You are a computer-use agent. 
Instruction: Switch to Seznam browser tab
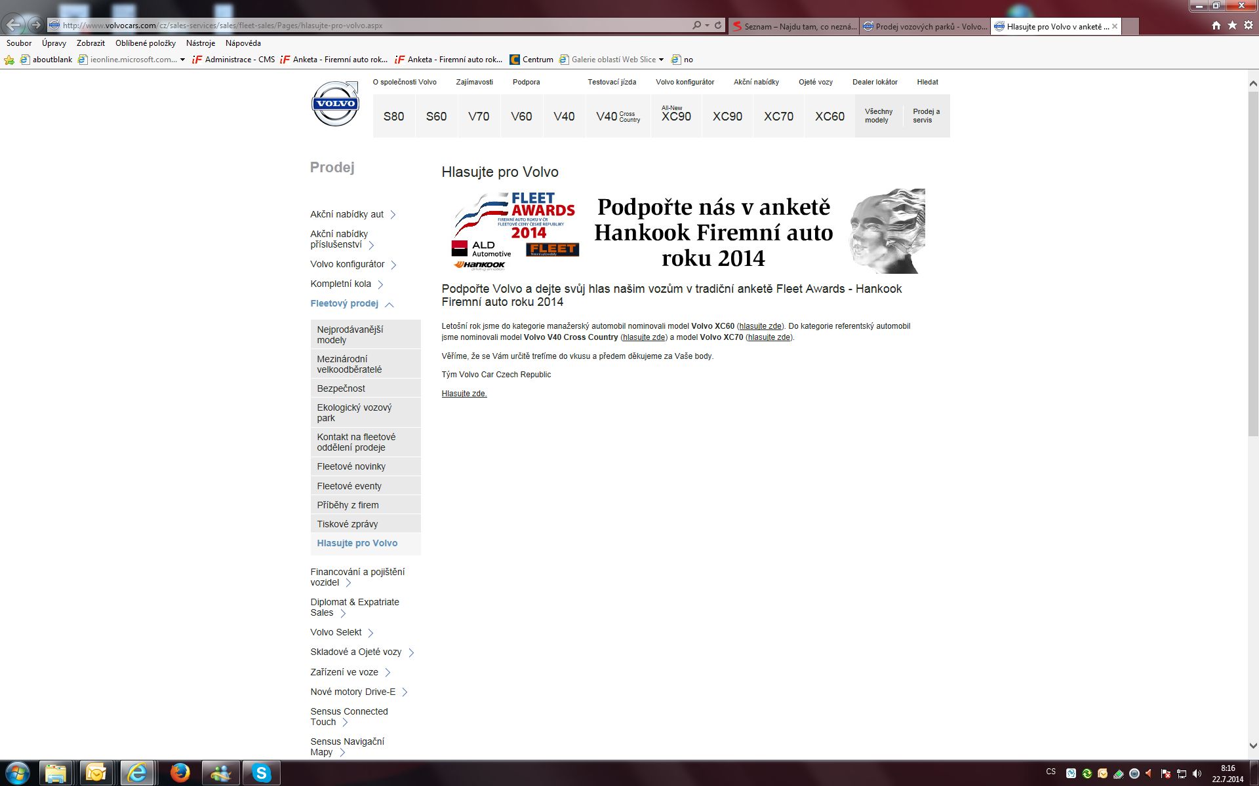click(793, 26)
